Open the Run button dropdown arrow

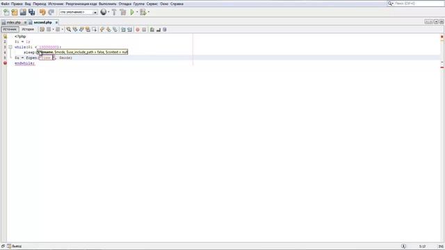pos(137,12)
